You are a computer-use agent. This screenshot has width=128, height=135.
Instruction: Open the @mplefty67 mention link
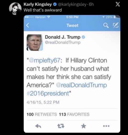pyautogui.click(x=45, y=61)
